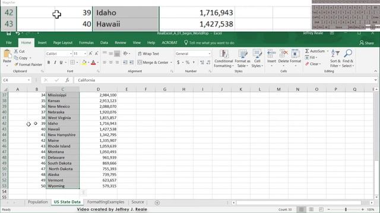Open Format as Table gallery
380x213 pixels.
242,59
